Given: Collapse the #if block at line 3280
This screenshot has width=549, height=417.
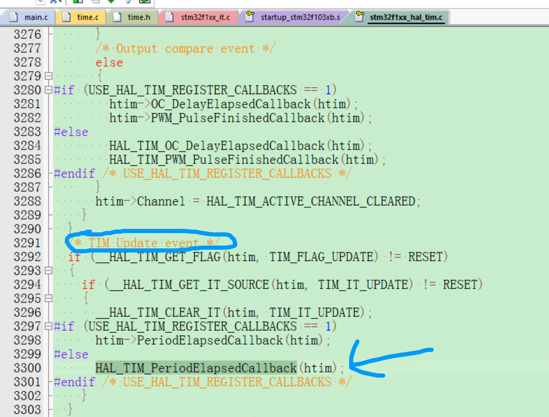Looking at the screenshot, I should 49,90.
